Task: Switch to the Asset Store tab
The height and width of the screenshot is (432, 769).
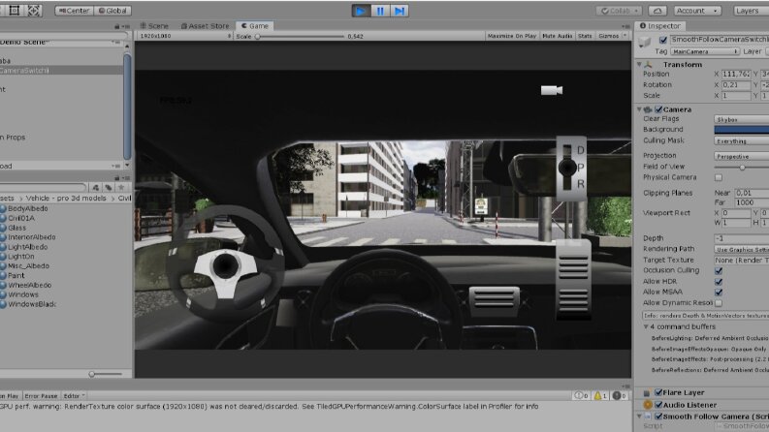Action: [x=205, y=26]
